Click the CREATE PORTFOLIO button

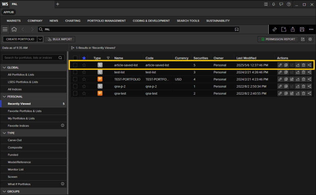coord(20,39)
